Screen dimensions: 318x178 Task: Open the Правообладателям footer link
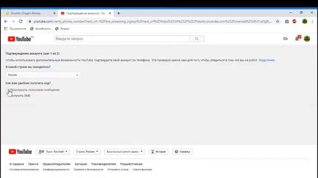pyautogui.click(x=56, y=164)
